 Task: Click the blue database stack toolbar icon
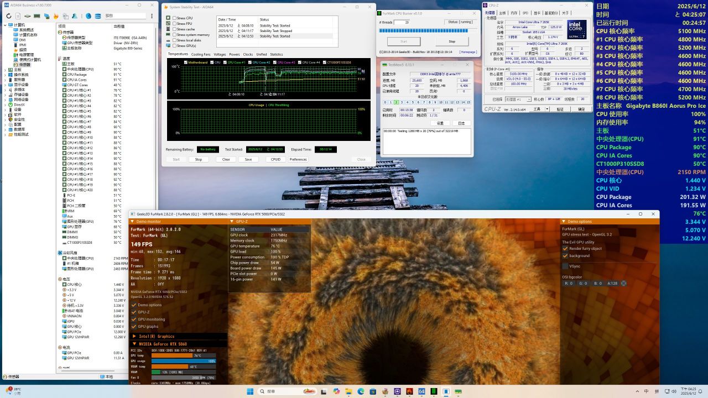98,16
